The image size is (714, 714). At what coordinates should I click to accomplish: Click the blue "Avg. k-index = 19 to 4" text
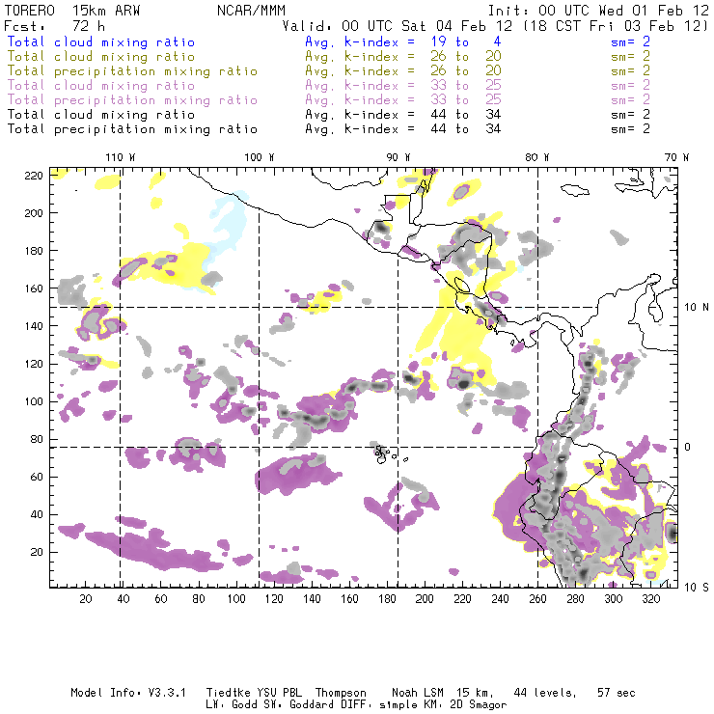pos(403,41)
